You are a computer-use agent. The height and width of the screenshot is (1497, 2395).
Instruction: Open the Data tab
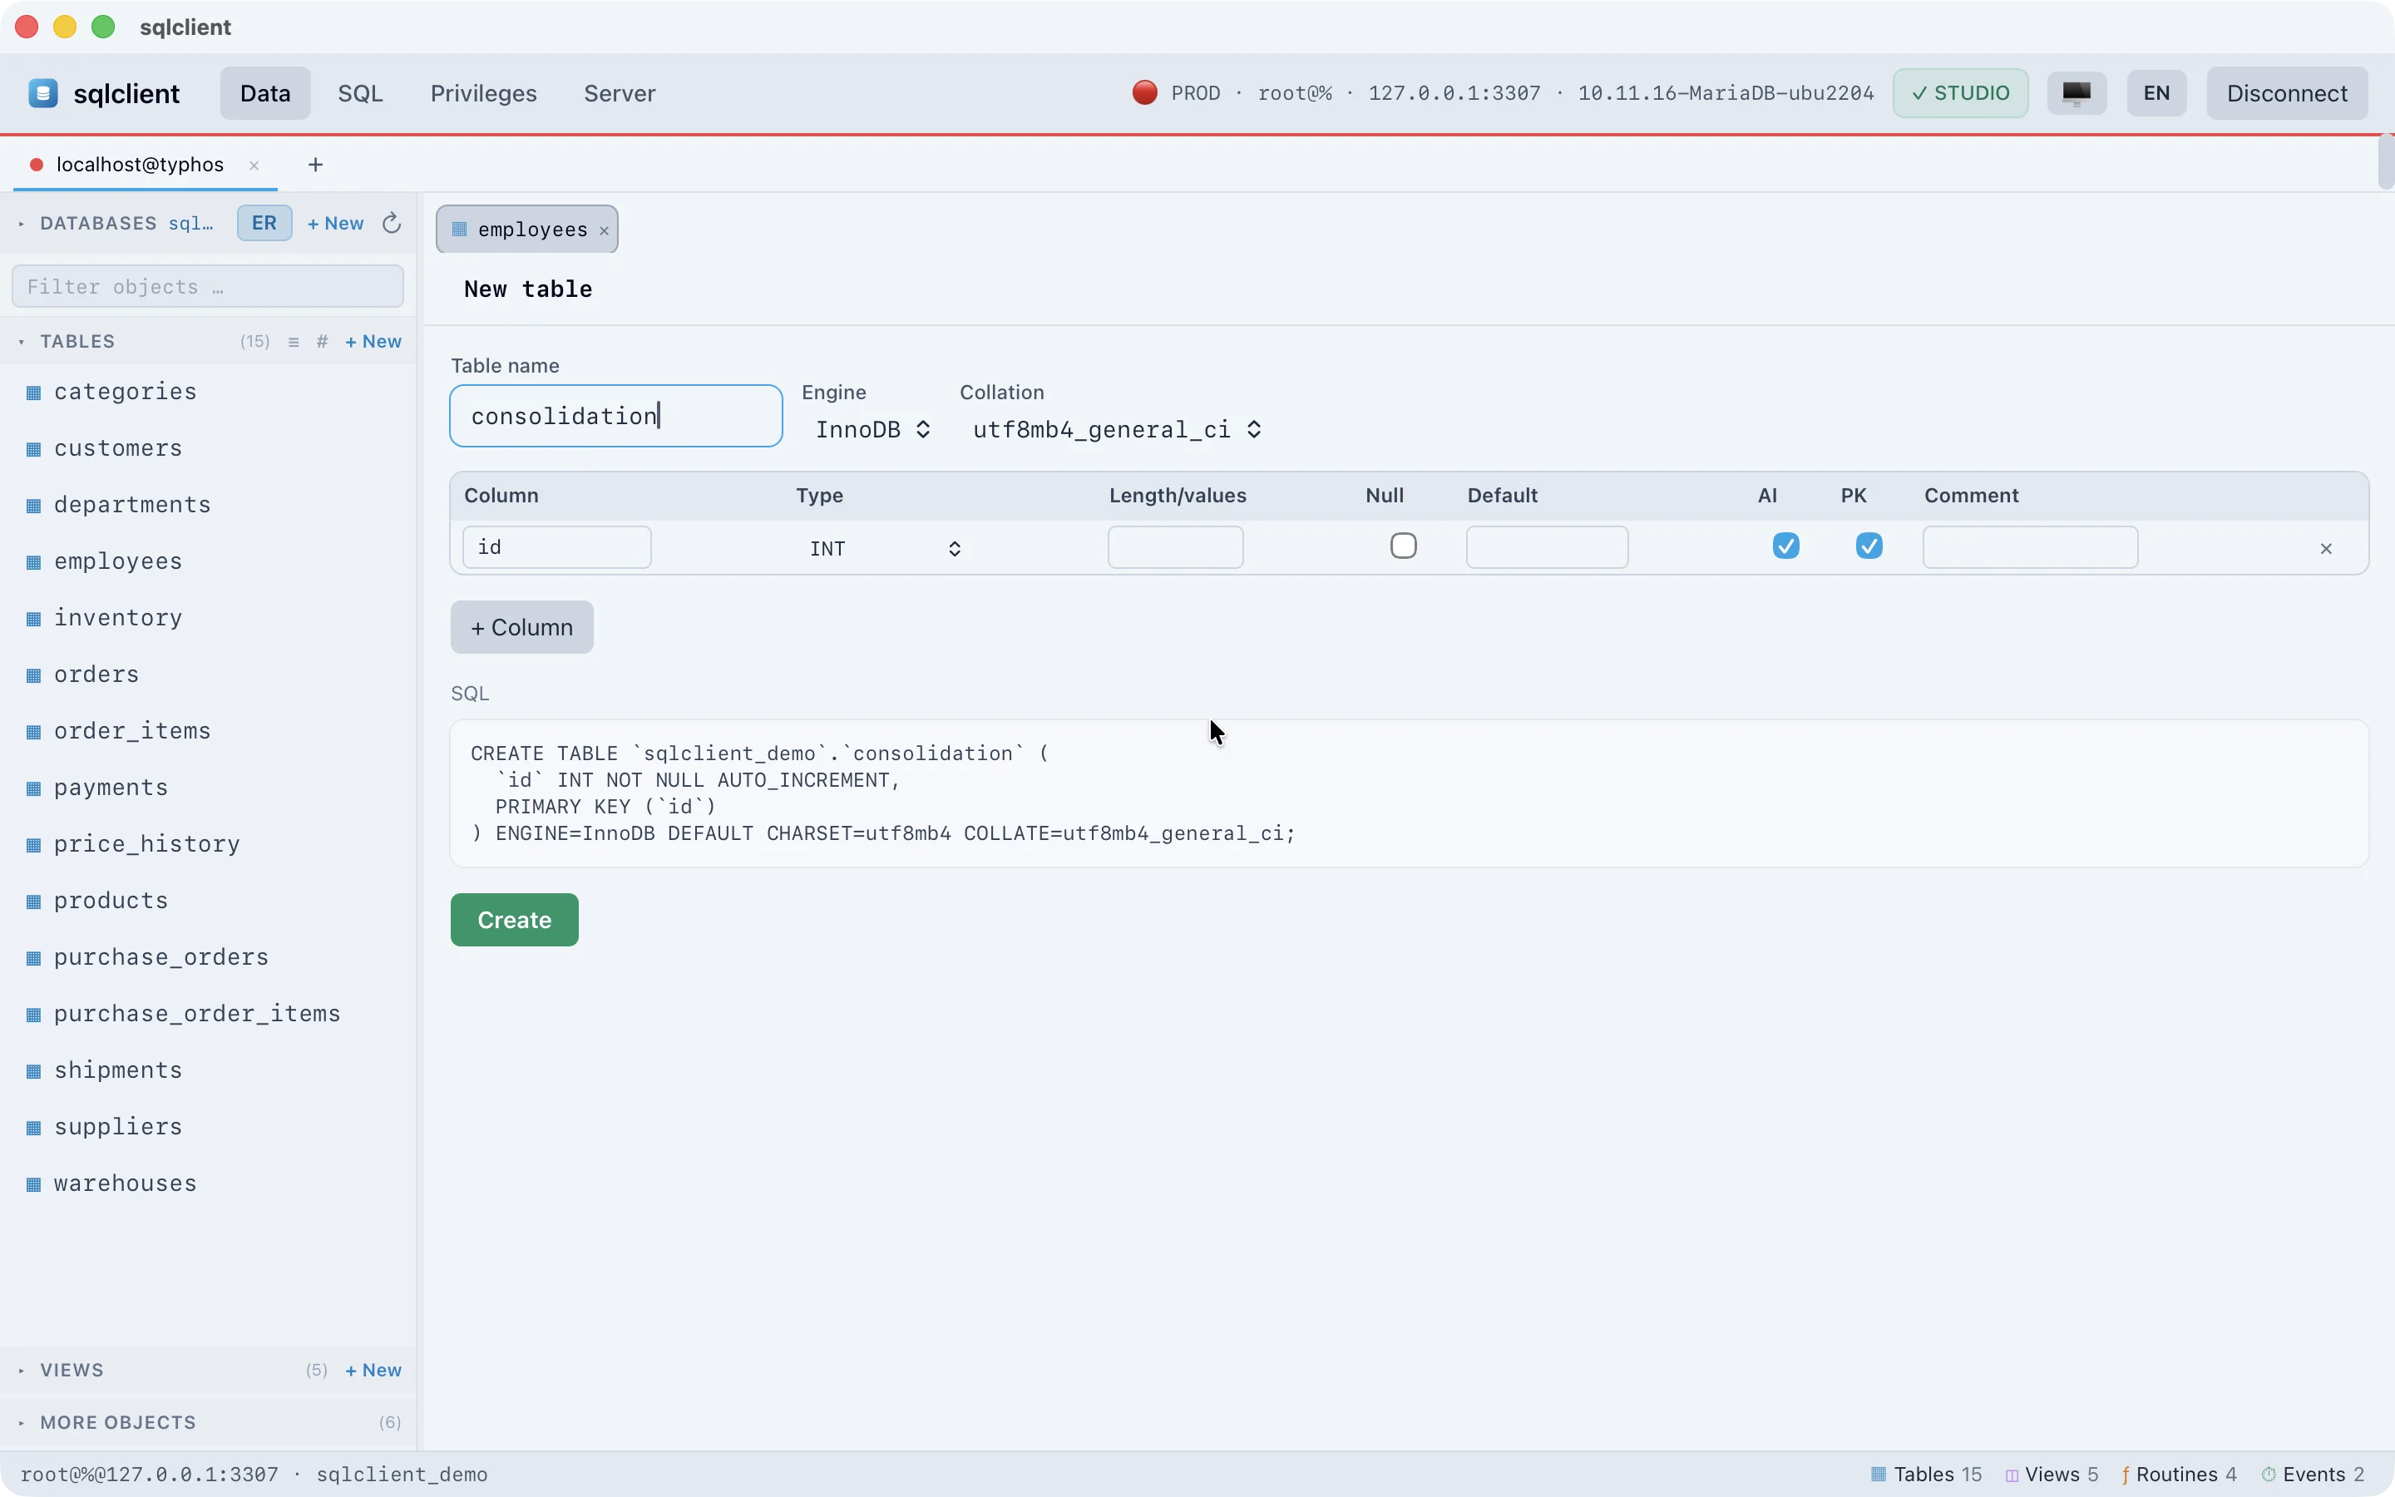(x=265, y=93)
